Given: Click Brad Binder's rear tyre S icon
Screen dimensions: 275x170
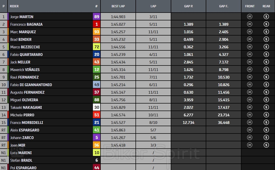Looking at the screenshot, I should (266, 40).
